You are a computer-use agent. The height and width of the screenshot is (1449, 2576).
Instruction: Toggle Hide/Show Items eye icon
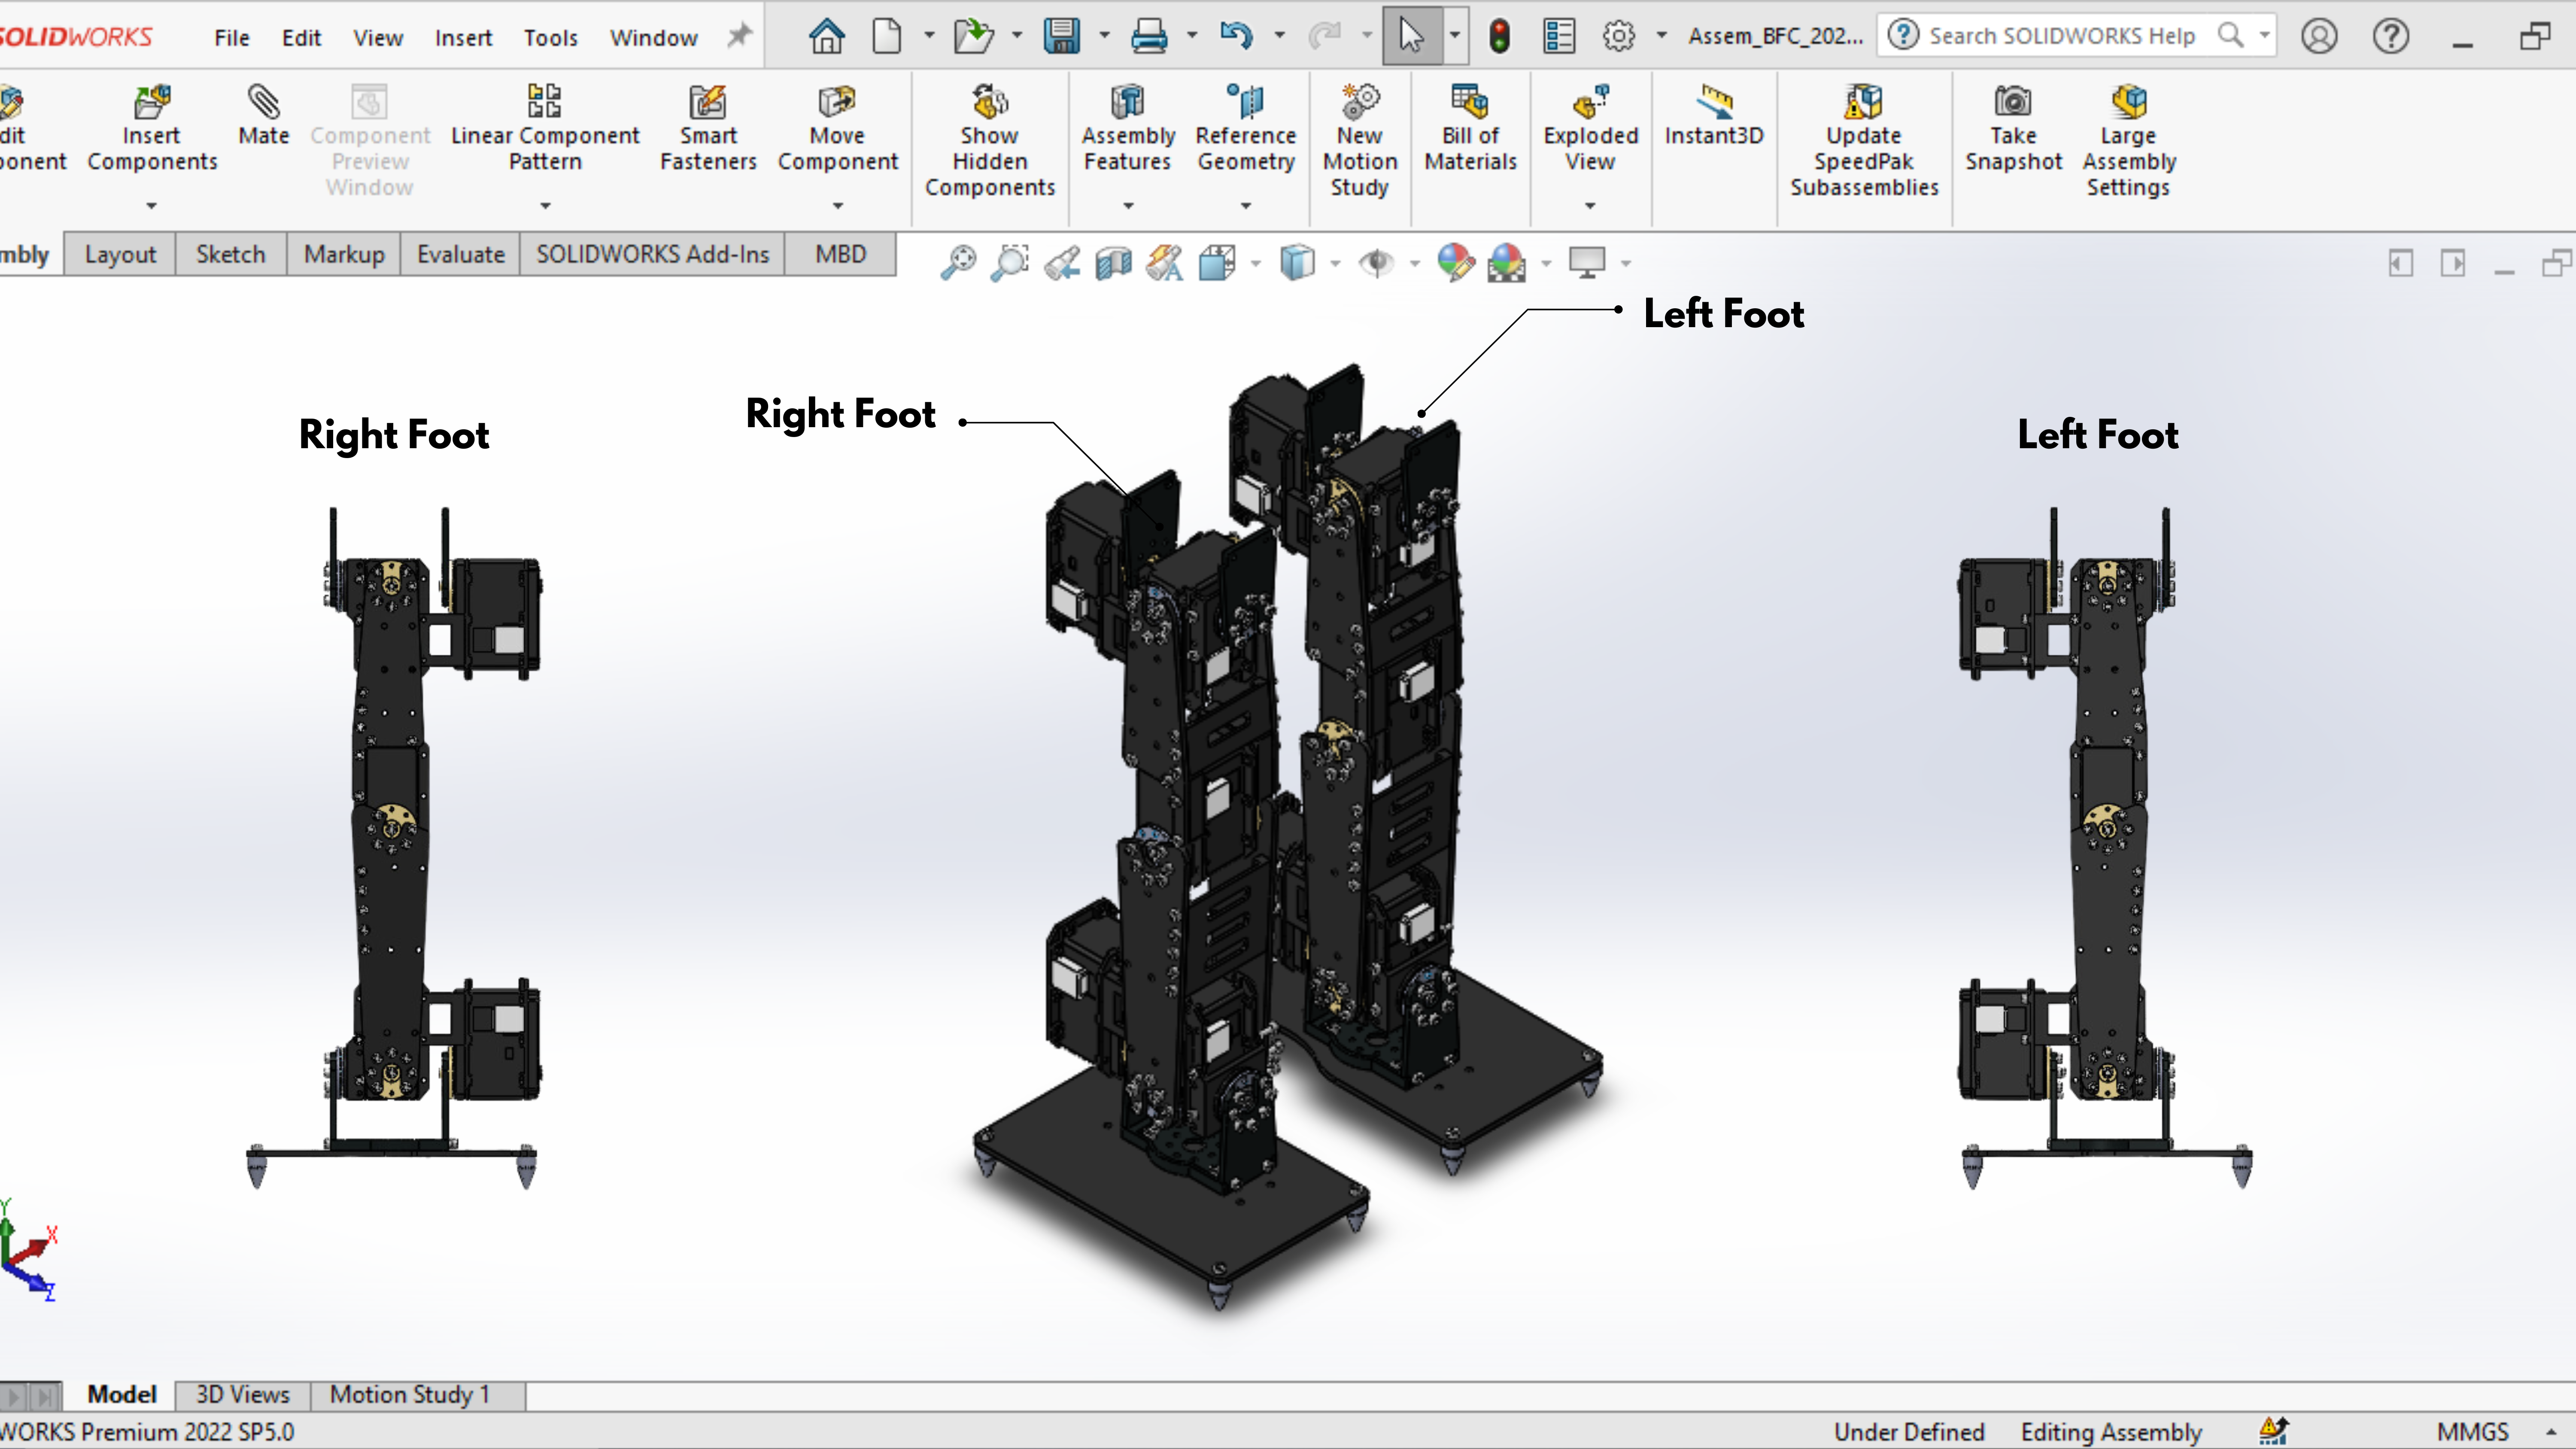point(1376,263)
